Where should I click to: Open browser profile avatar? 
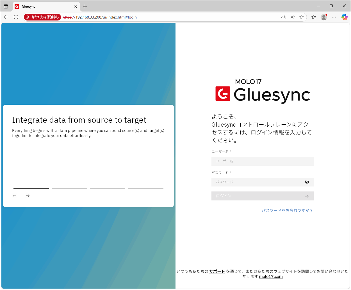324,17
